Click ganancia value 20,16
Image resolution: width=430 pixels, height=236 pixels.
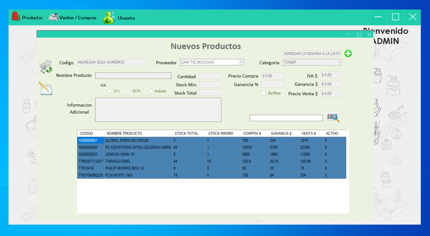pos(284,161)
